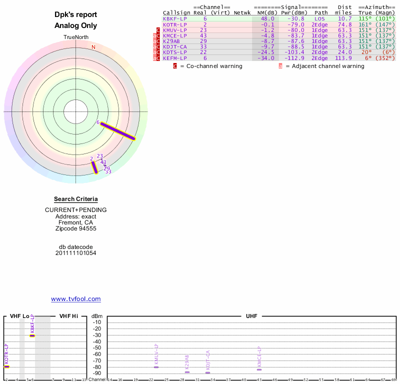
Task: Click the channel 6 bearing line on radar plot
Action: [118, 130]
